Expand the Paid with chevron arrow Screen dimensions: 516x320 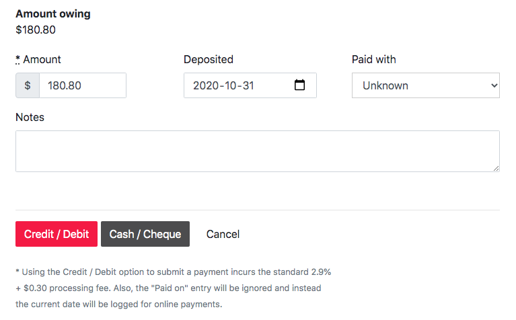pyautogui.click(x=494, y=85)
